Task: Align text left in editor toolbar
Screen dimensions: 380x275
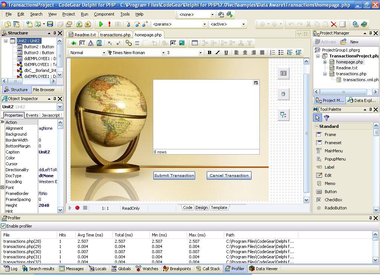Action: 236,53
